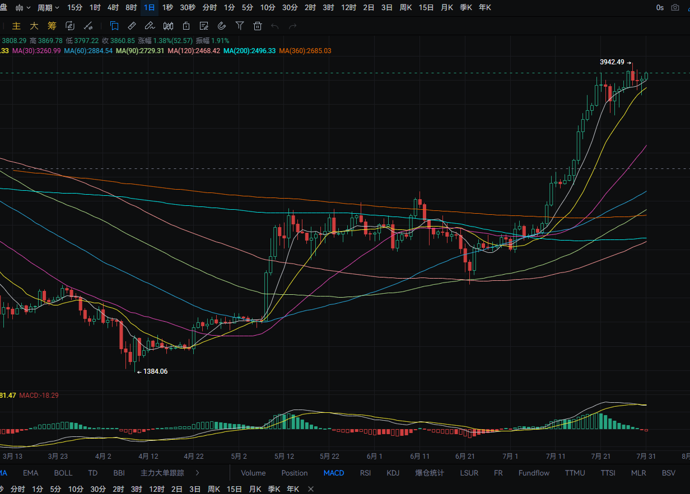Expand more main indicators with chevron arrow
This screenshot has height=494, width=690.
click(197, 473)
